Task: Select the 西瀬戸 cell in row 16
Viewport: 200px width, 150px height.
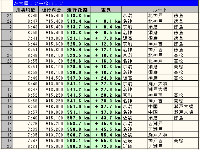Action: (160, 123)
